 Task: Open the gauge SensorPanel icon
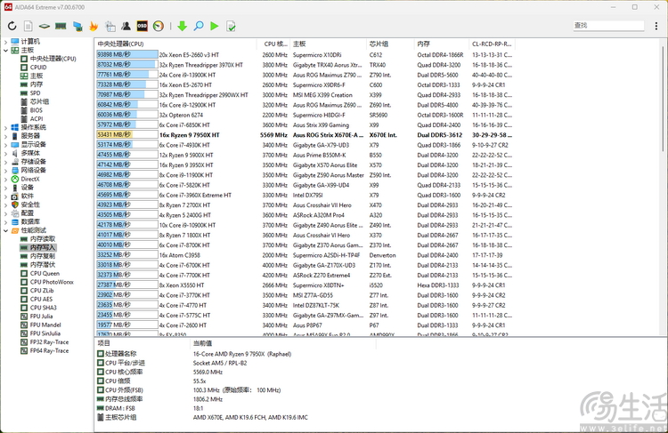click(158, 27)
